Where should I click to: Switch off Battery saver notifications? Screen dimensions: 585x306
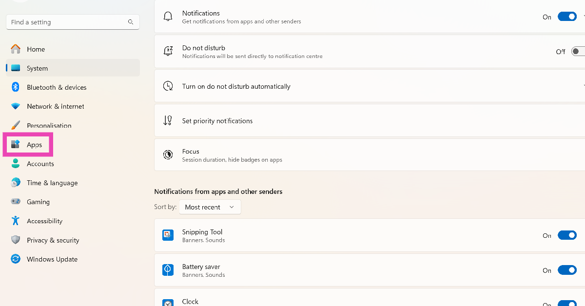coord(567,270)
